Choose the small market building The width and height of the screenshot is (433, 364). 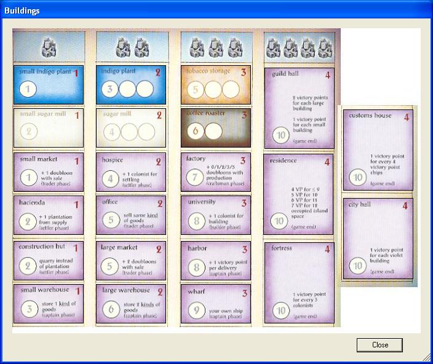[x=49, y=172]
